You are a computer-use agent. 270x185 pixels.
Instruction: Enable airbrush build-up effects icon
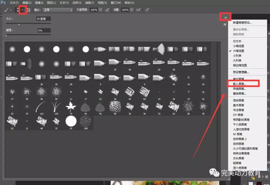(x=138, y=10)
